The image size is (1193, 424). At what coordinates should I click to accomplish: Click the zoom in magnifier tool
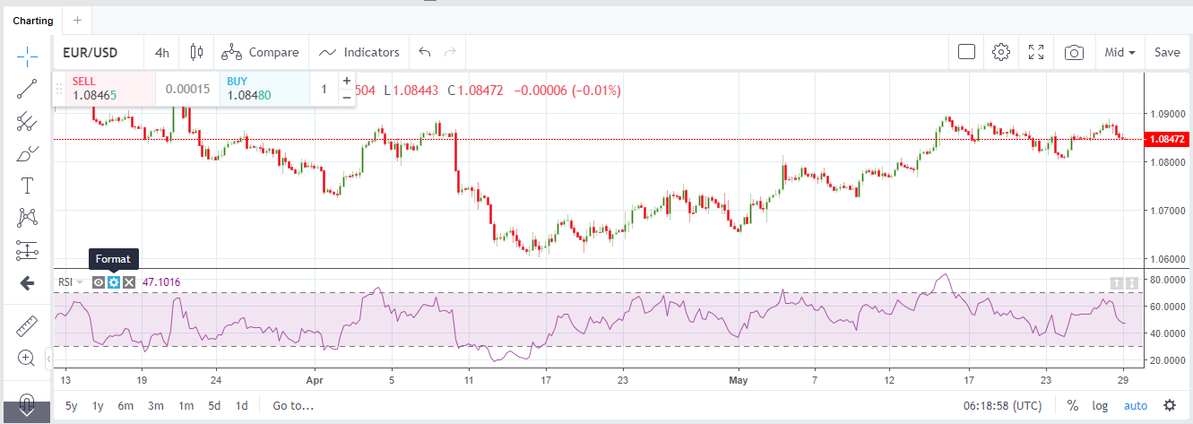click(x=27, y=359)
